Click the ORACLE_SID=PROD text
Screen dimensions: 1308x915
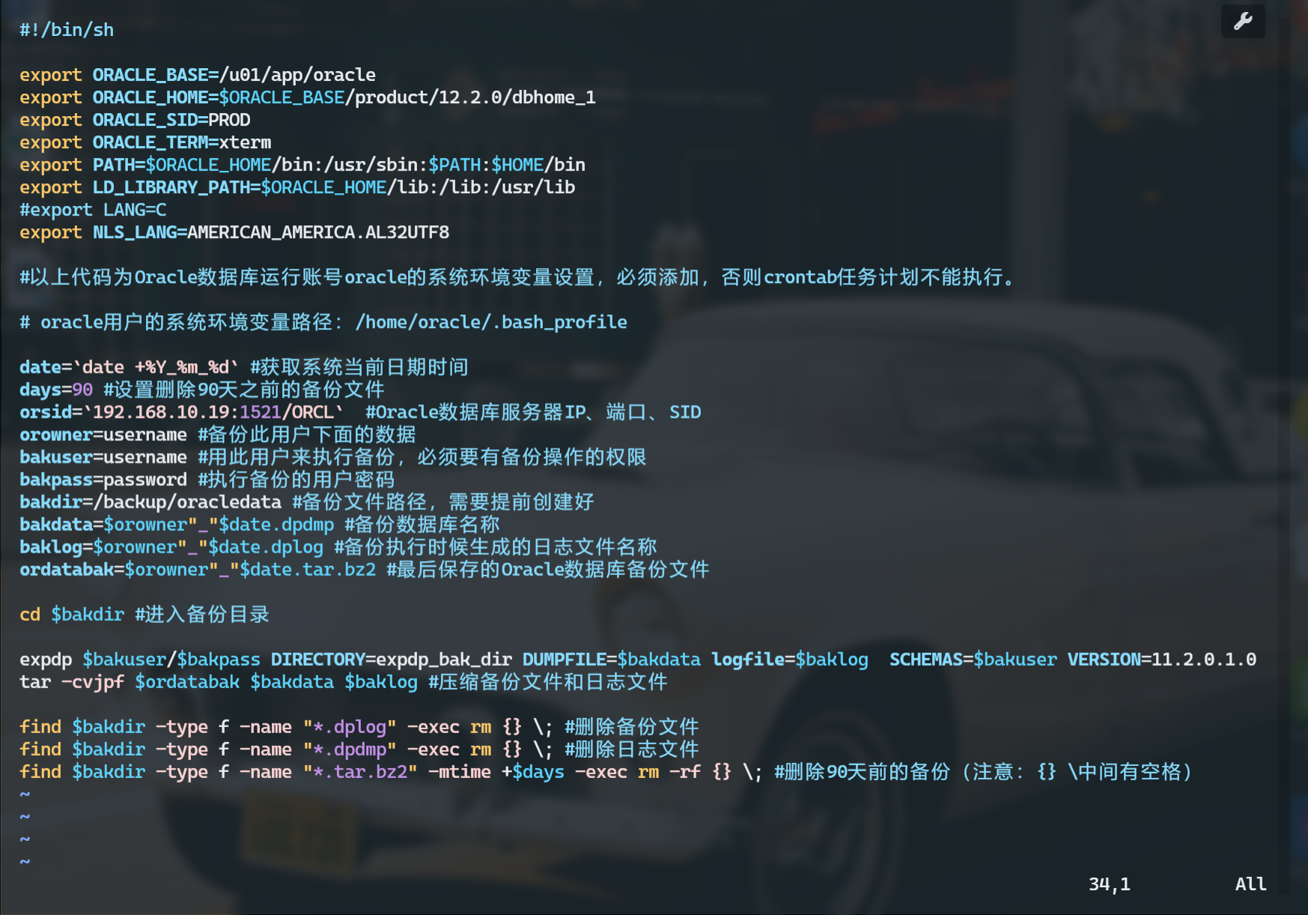(171, 120)
